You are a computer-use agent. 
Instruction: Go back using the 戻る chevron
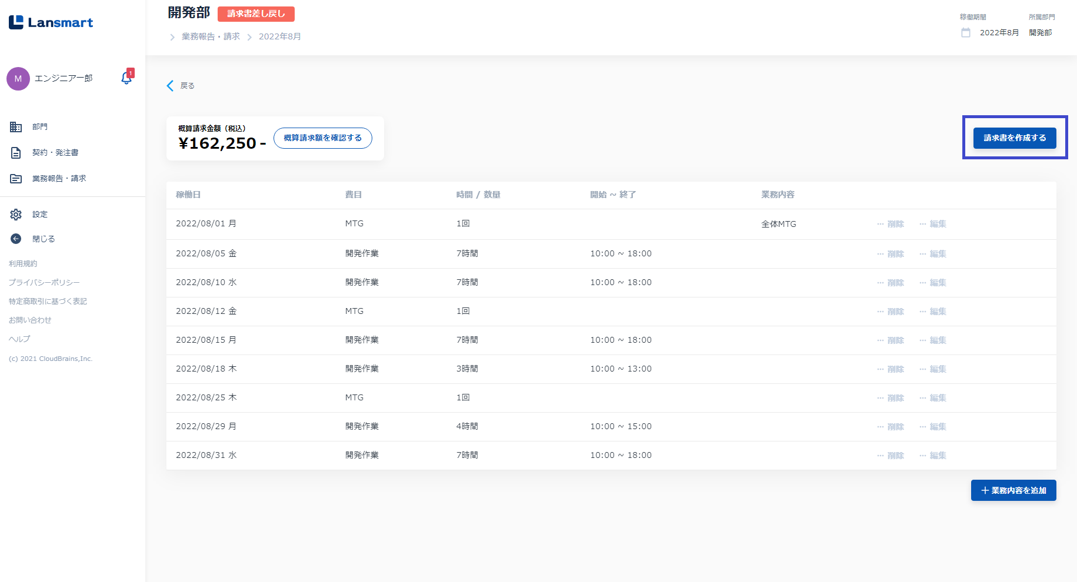(171, 86)
